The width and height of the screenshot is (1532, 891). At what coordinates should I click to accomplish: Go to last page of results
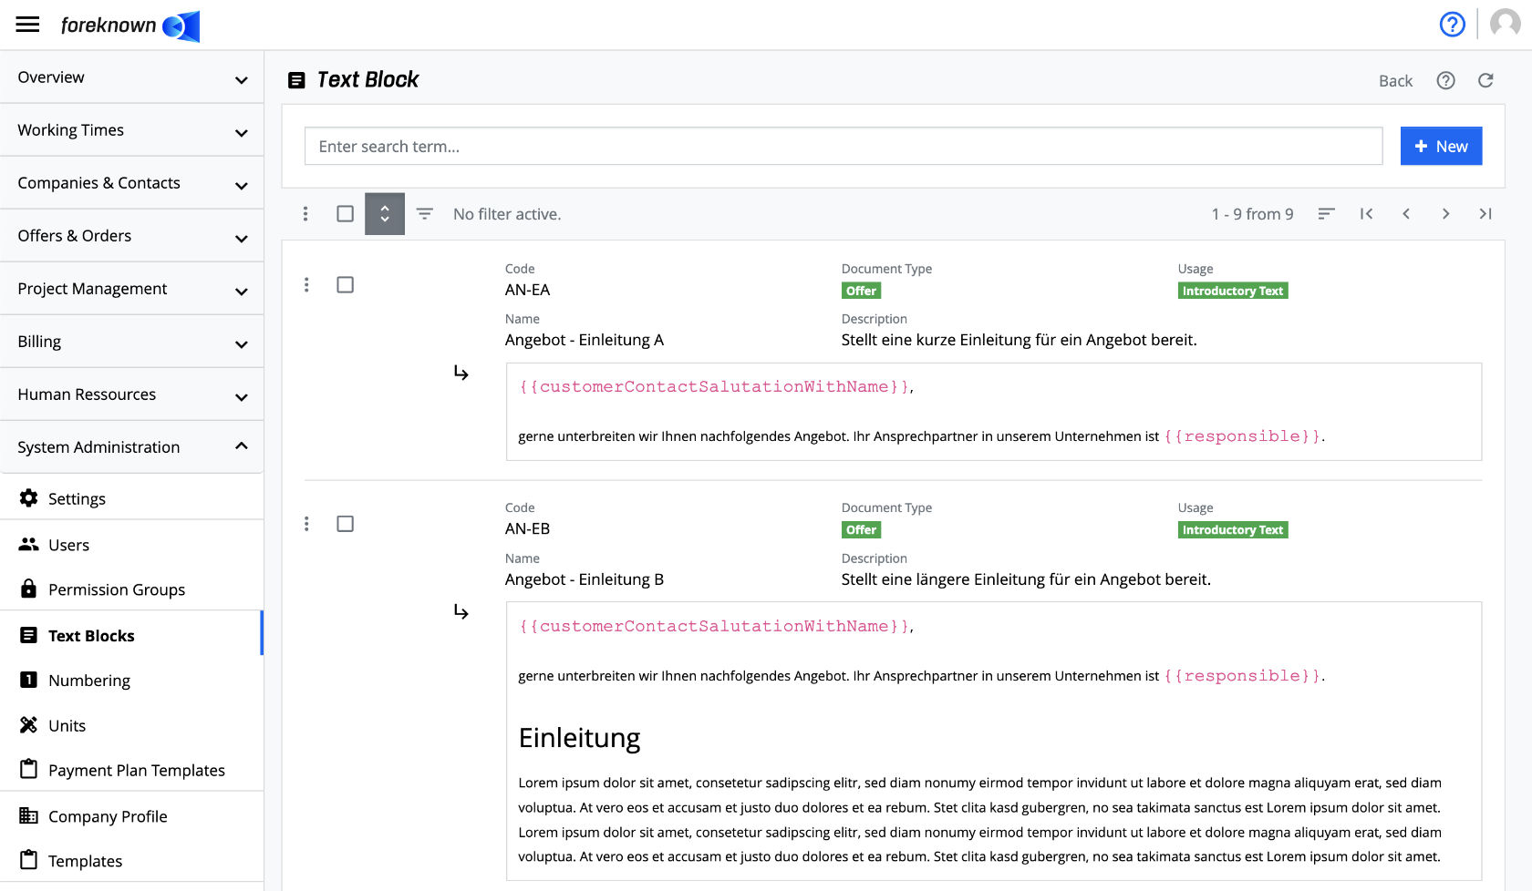coord(1485,214)
